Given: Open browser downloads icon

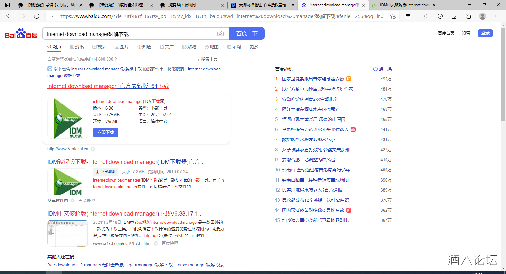Looking at the screenshot, I should 454,16.
